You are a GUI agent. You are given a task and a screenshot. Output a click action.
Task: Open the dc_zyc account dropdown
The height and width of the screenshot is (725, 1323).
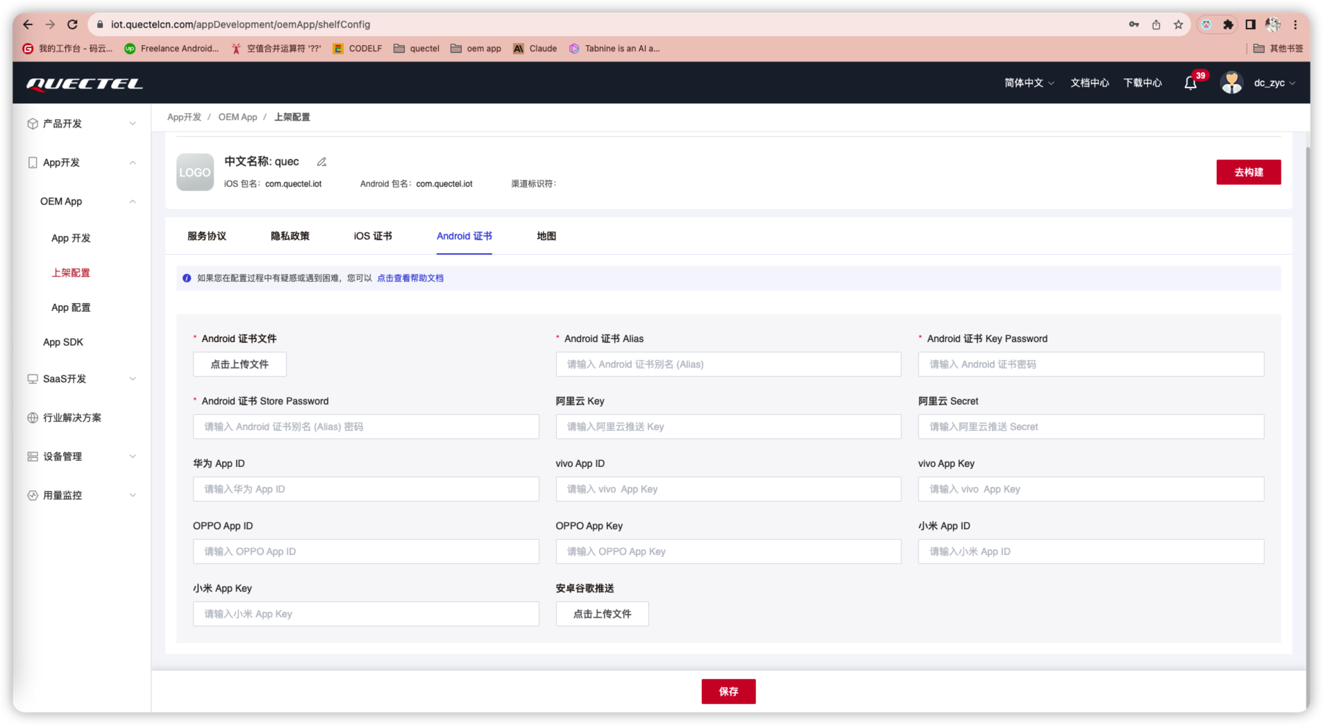click(x=1274, y=83)
